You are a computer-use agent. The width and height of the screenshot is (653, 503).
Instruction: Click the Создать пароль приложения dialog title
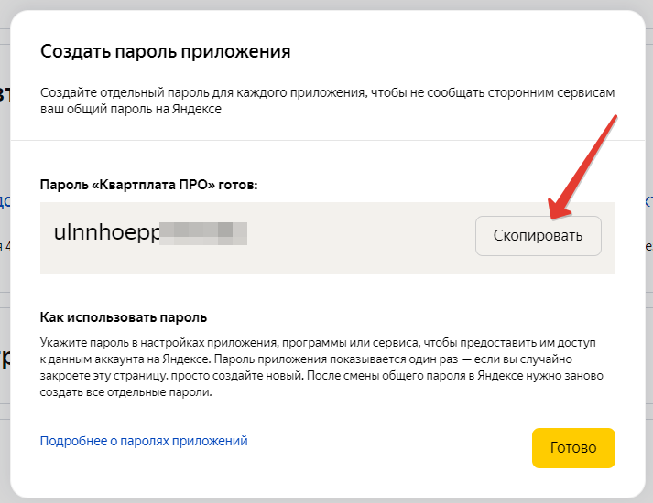(x=166, y=51)
